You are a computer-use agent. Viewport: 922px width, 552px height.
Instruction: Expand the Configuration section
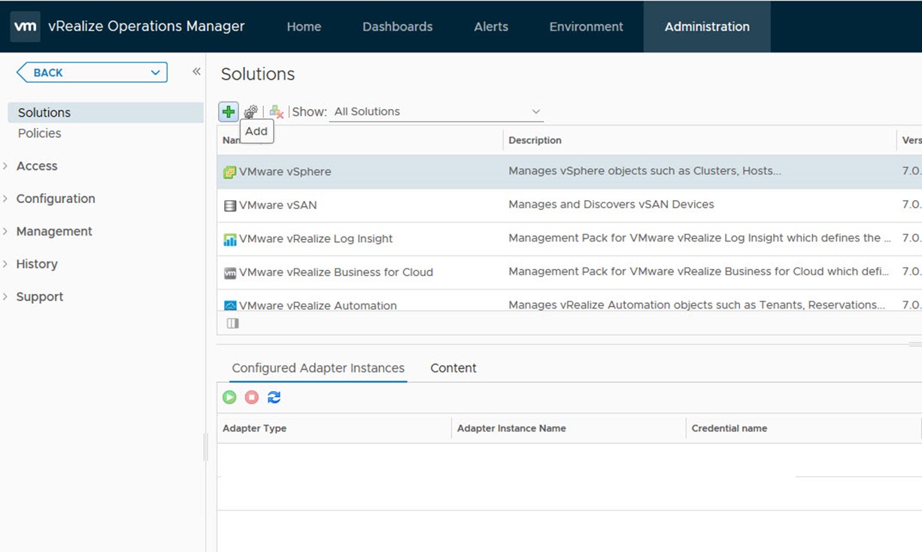[x=5, y=199]
